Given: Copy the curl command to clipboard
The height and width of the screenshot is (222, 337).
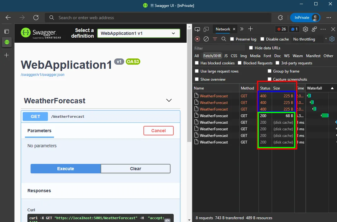Looking at the screenshot, I should [167, 220].
